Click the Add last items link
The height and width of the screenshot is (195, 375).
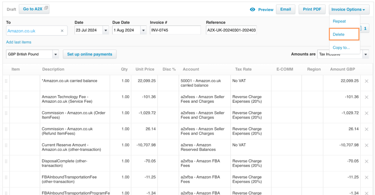[x=19, y=42]
